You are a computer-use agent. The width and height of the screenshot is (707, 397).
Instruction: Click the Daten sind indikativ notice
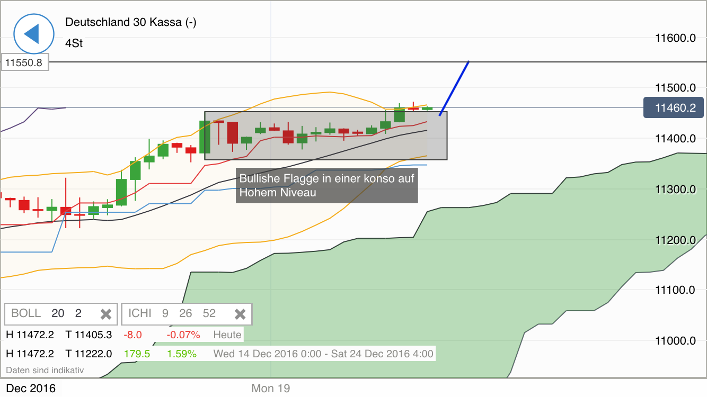[x=45, y=370]
